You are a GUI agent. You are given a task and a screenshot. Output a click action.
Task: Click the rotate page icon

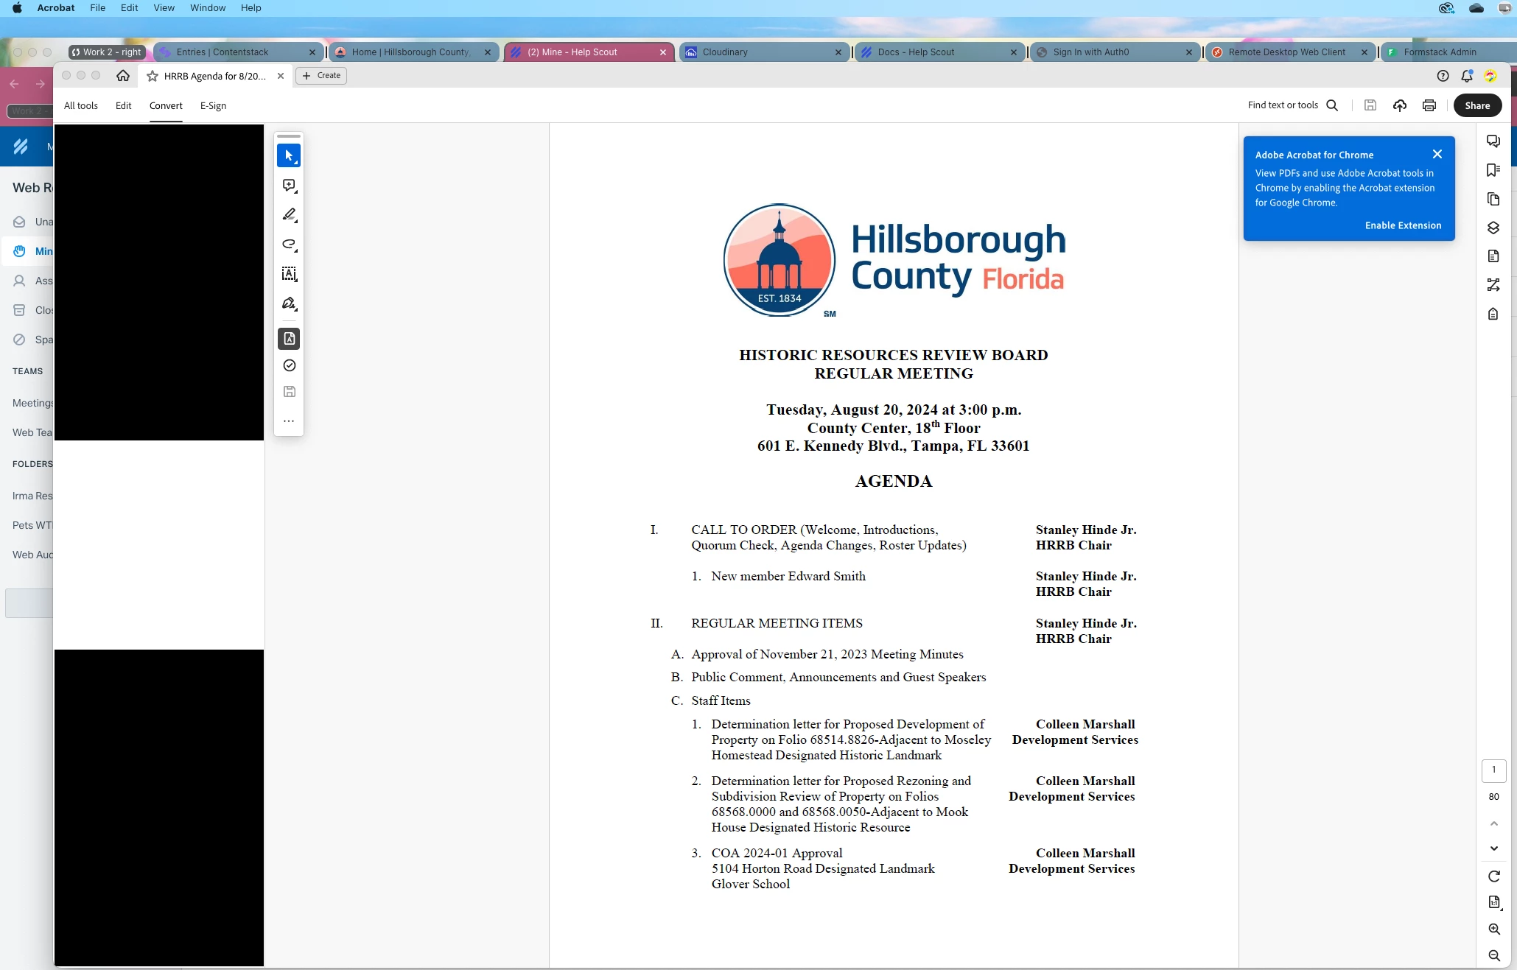(x=1493, y=876)
